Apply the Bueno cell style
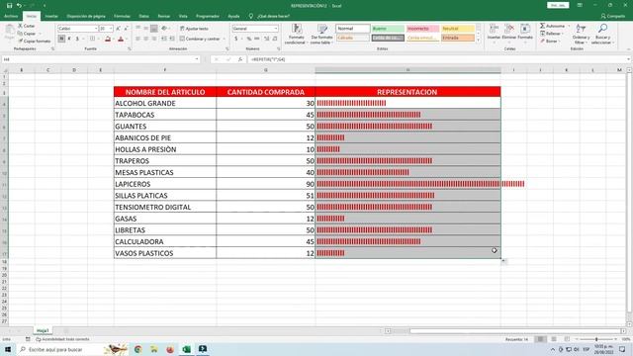Screen dimensions: 633x356 point(388,29)
